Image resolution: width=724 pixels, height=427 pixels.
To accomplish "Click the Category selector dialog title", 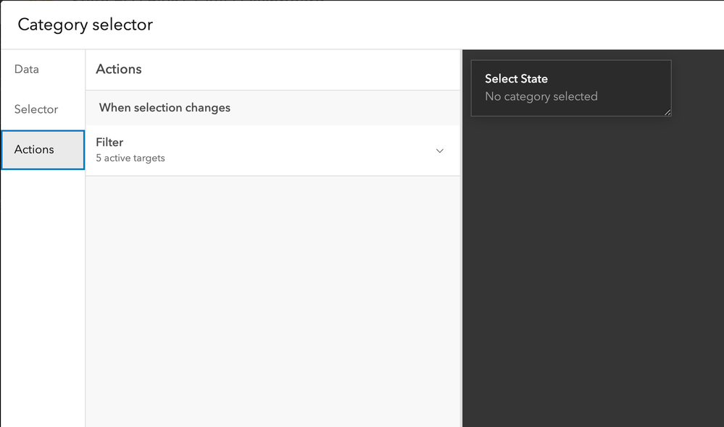I will coord(86,25).
